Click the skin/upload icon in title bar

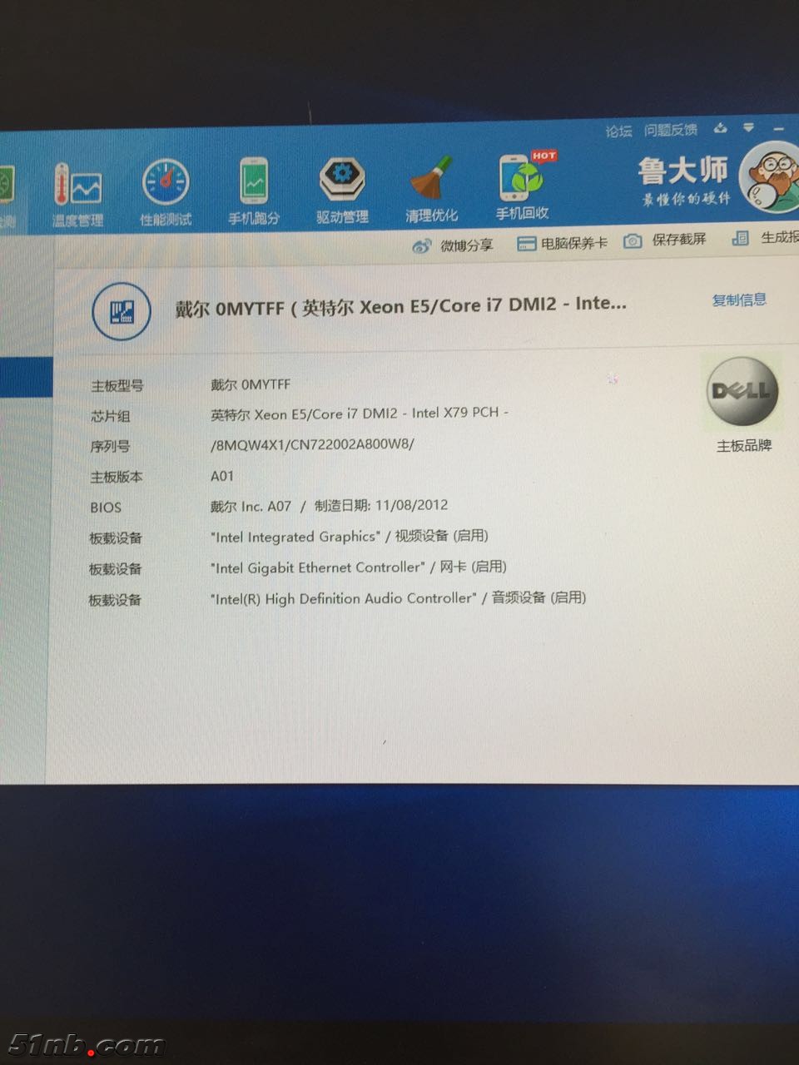[720, 129]
